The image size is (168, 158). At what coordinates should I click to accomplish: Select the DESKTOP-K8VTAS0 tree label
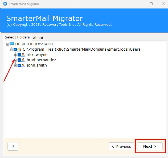(34, 44)
